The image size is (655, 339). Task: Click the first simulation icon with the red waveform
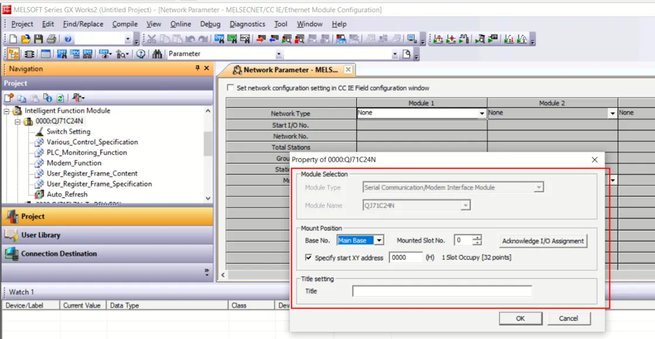tap(438, 39)
